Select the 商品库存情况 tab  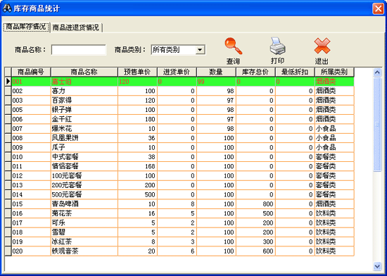pos(26,27)
